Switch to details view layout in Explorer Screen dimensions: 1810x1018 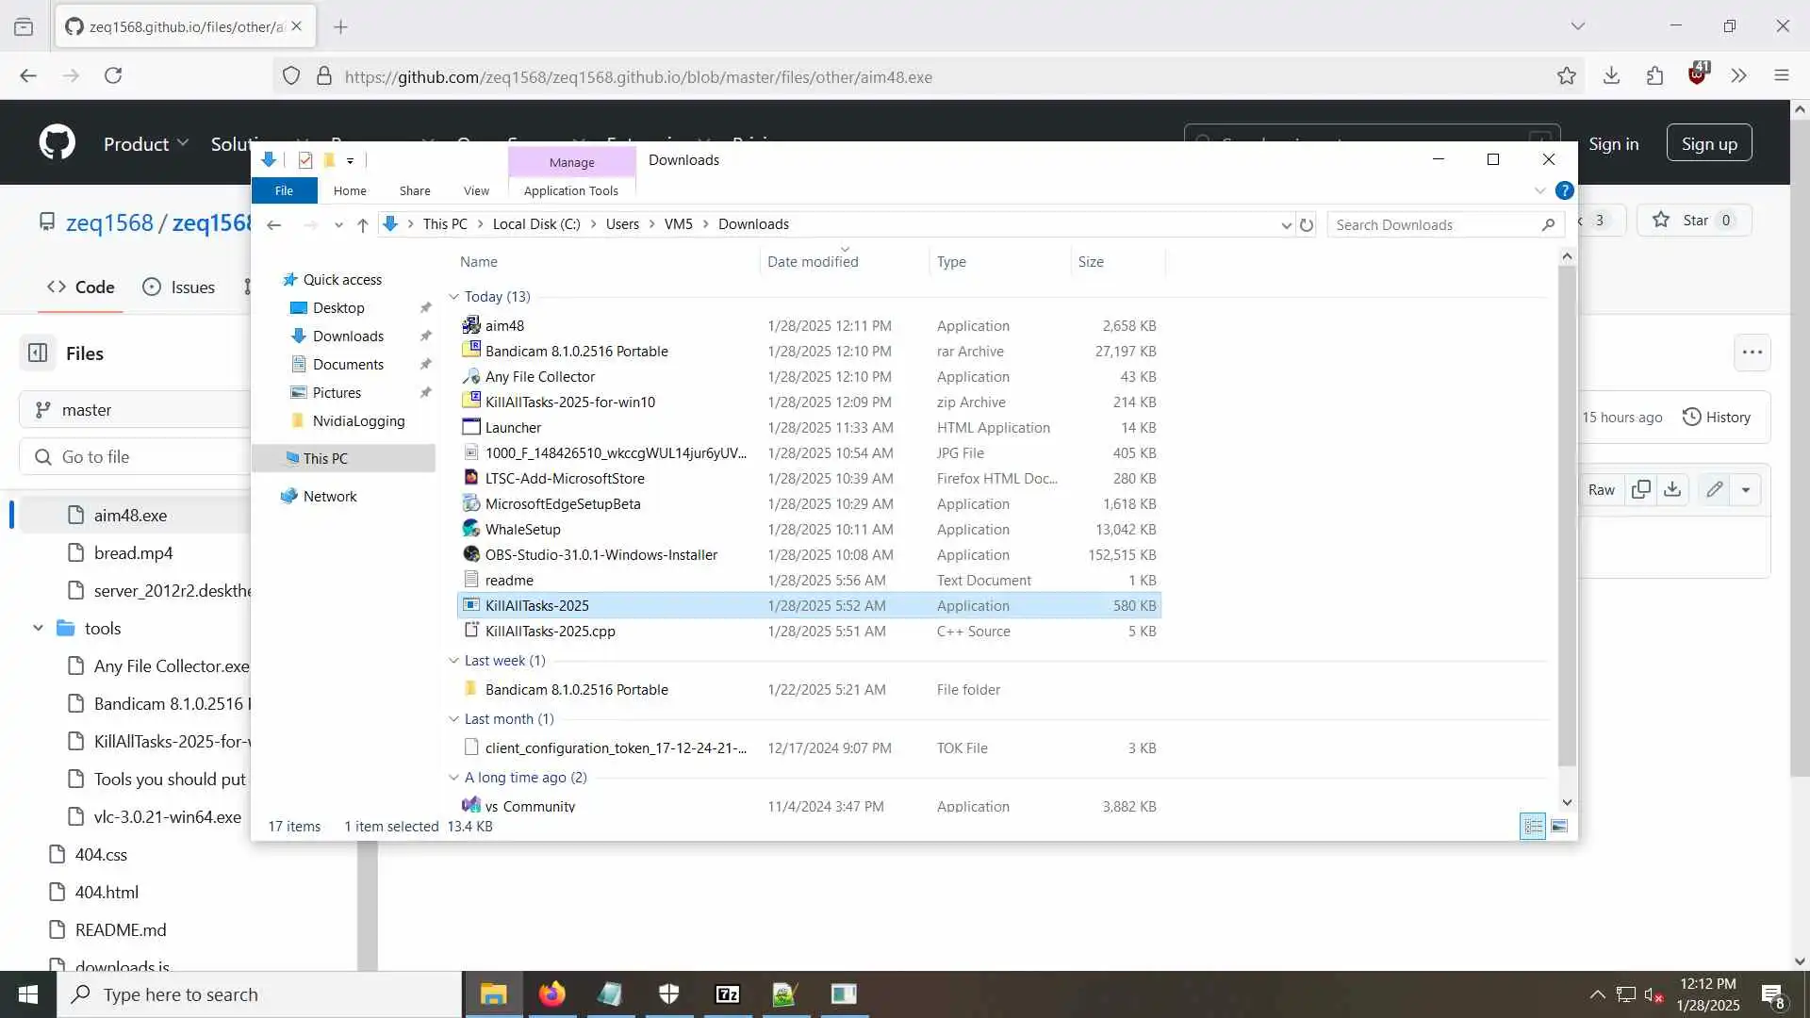(1533, 827)
